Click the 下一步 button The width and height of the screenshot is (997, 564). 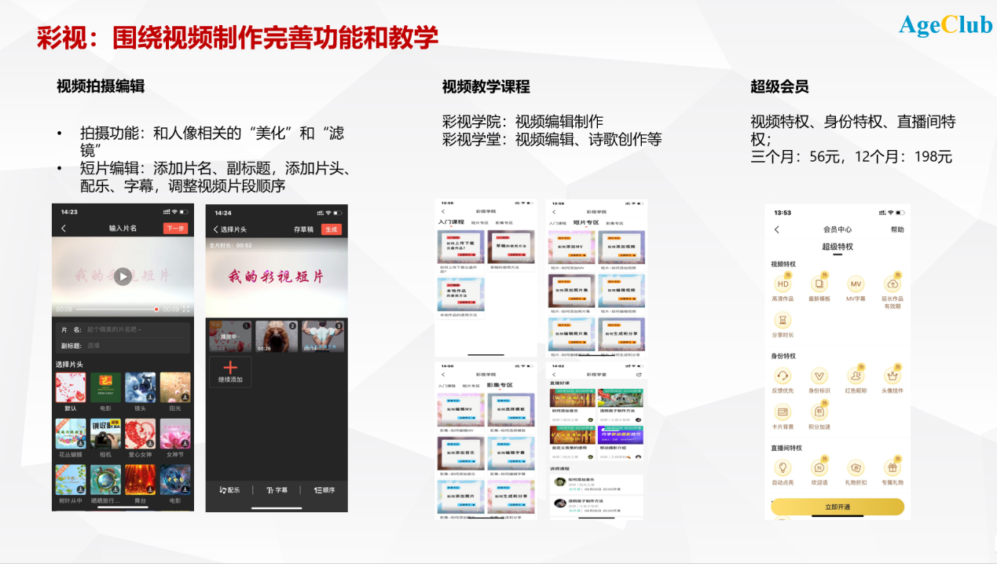click(176, 229)
